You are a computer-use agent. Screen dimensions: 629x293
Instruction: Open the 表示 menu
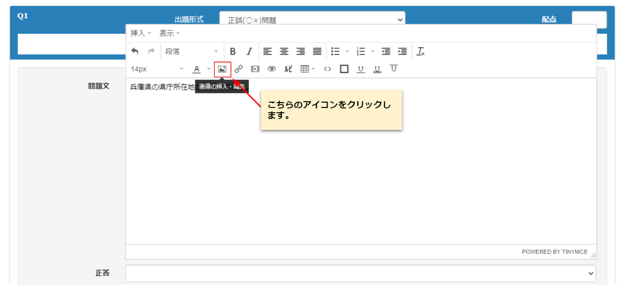point(169,33)
